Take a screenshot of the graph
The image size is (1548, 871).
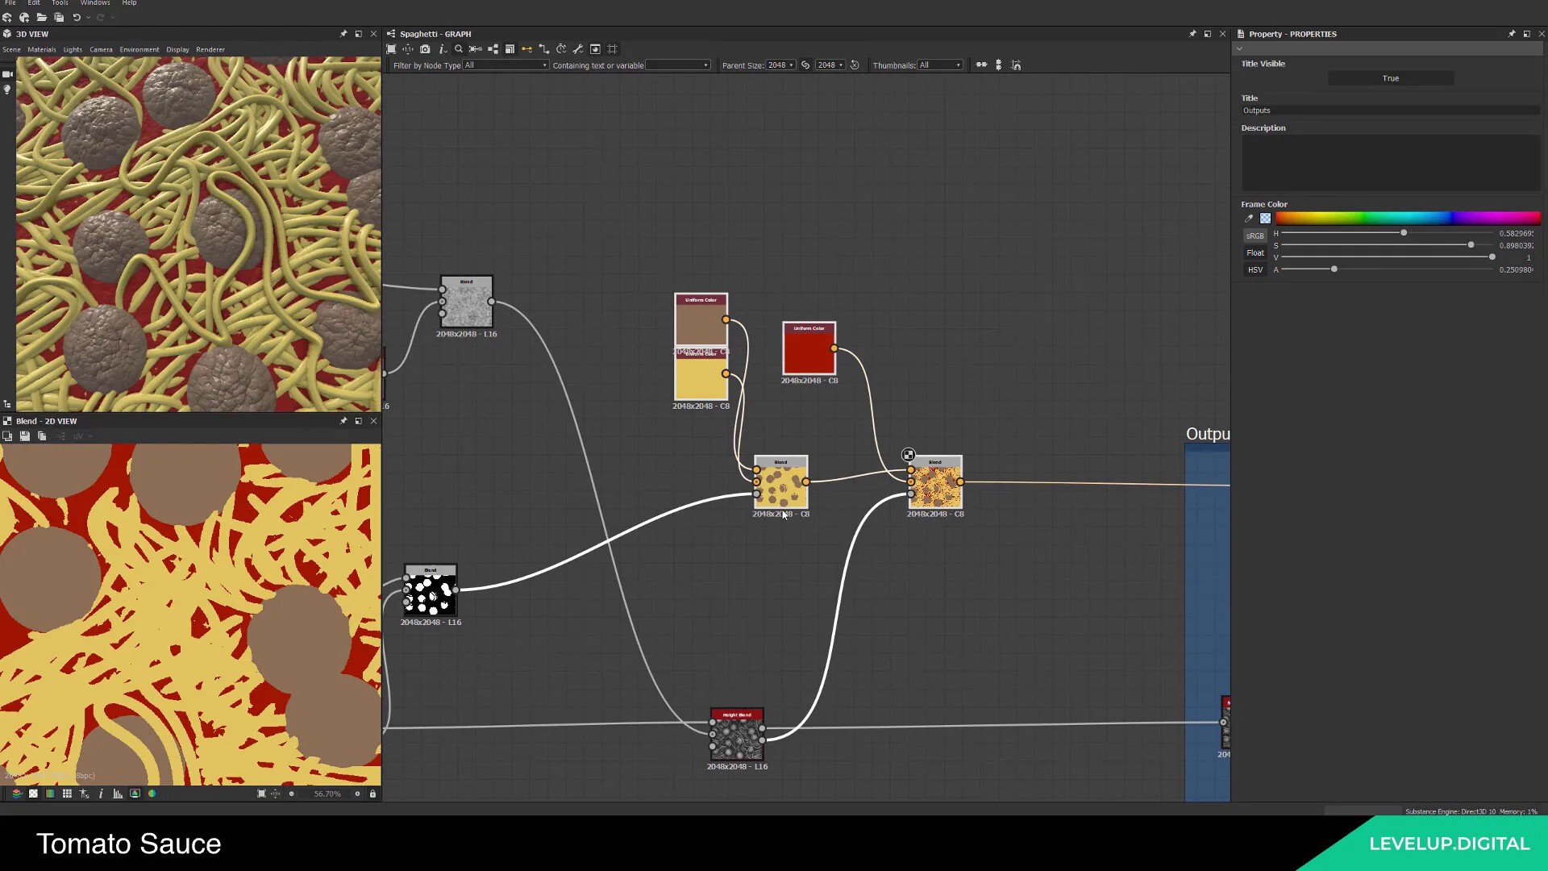click(x=425, y=49)
